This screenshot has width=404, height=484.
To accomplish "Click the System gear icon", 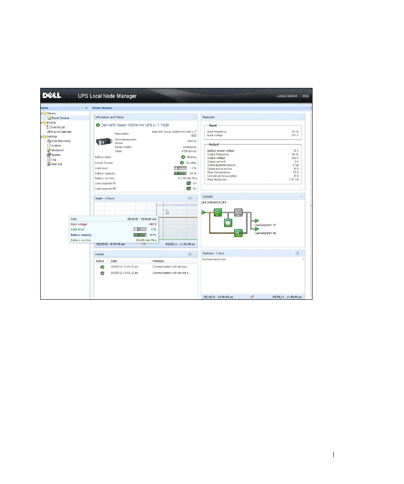I will click(49, 155).
